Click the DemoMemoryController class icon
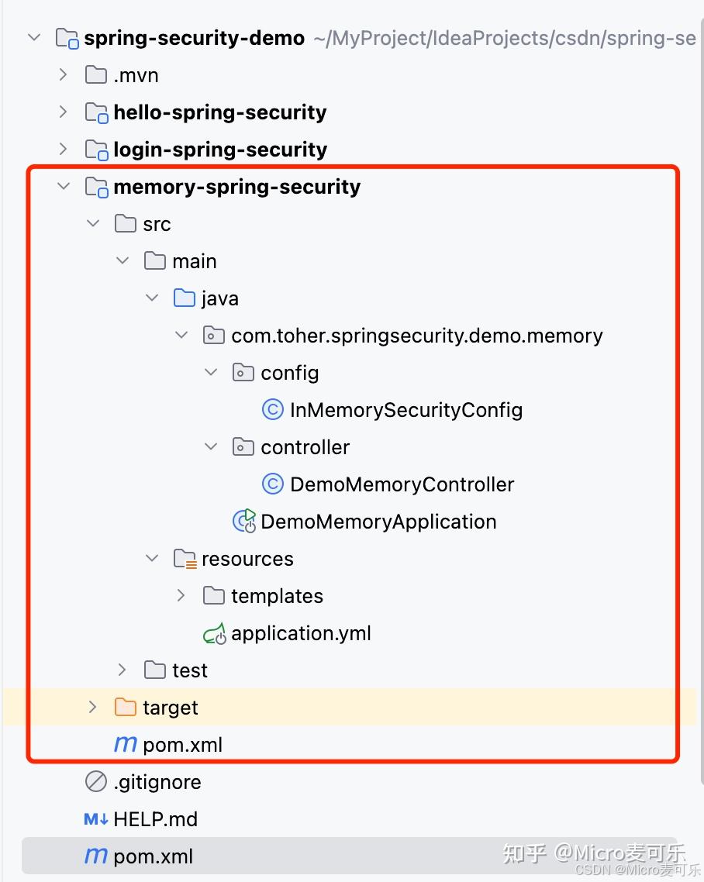 point(272,484)
